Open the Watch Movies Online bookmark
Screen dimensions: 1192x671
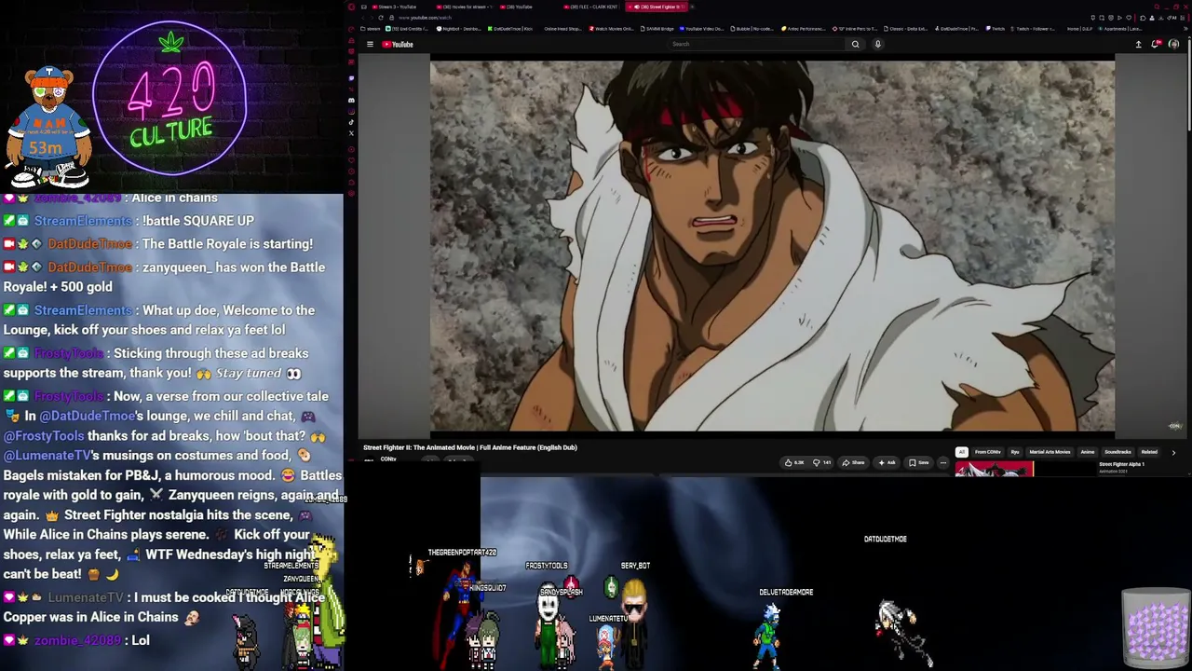pyautogui.click(x=612, y=29)
